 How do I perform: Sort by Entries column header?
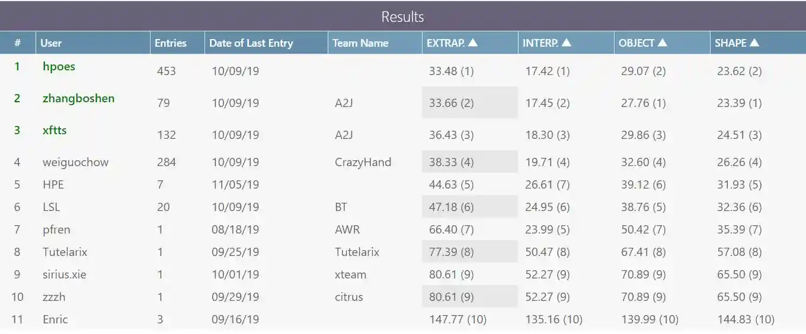tap(171, 43)
